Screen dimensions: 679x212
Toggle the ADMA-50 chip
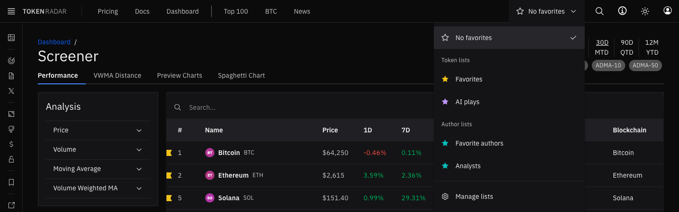tap(646, 65)
